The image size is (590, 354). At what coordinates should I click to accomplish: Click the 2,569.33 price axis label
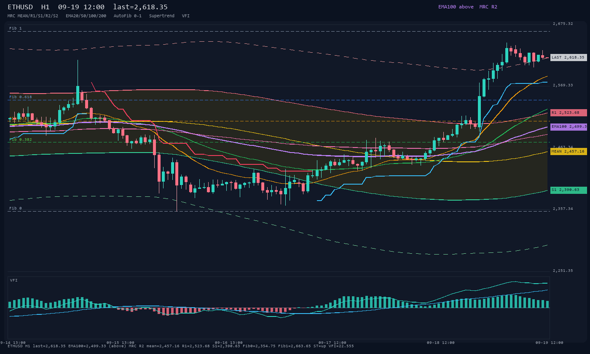(x=563, y=85)
